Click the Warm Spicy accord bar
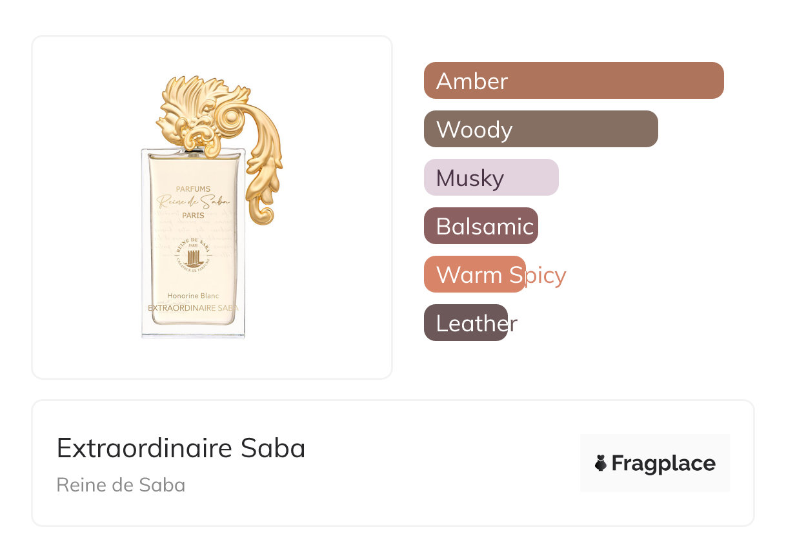The image size is (786, 558). pos(475,274)
